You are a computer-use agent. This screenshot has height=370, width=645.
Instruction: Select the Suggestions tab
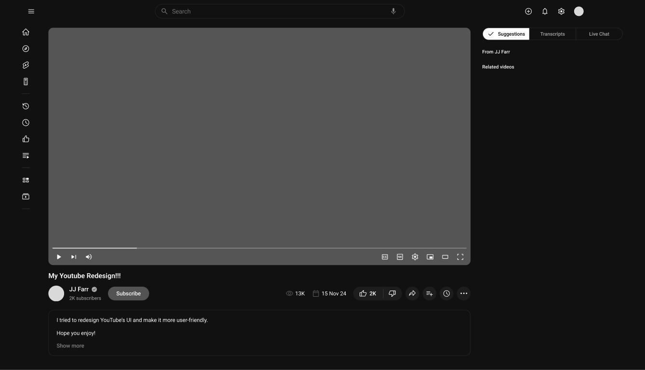tap(506, 34)
